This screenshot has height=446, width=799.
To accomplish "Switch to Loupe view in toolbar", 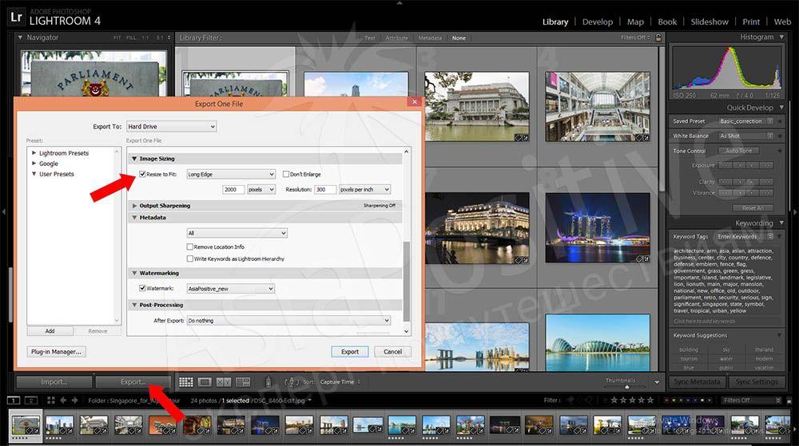I will [205, 381].
